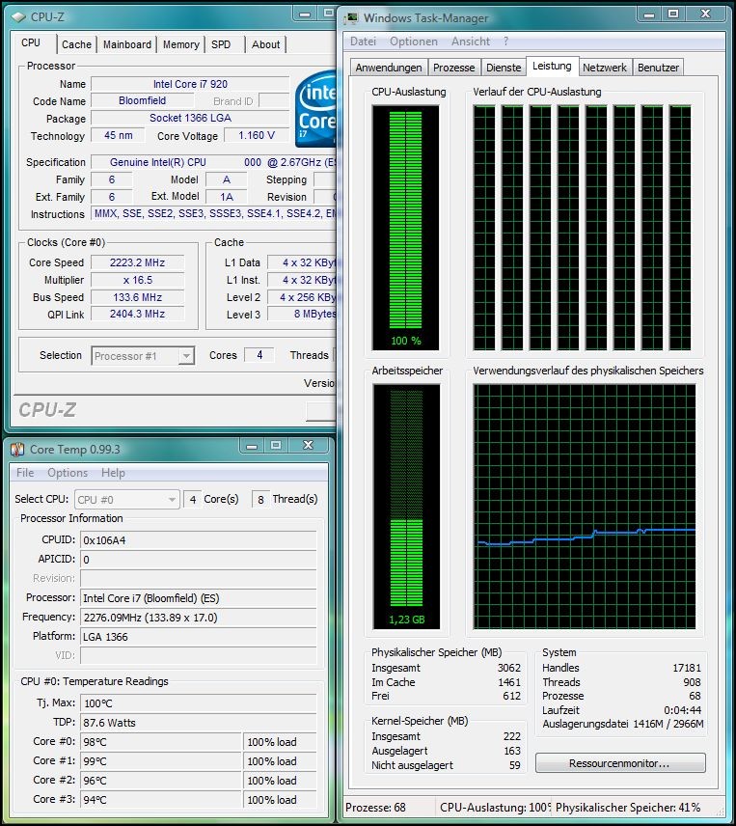Click the first CPU core history graph
736x826 pixels.
coord(484,227)
